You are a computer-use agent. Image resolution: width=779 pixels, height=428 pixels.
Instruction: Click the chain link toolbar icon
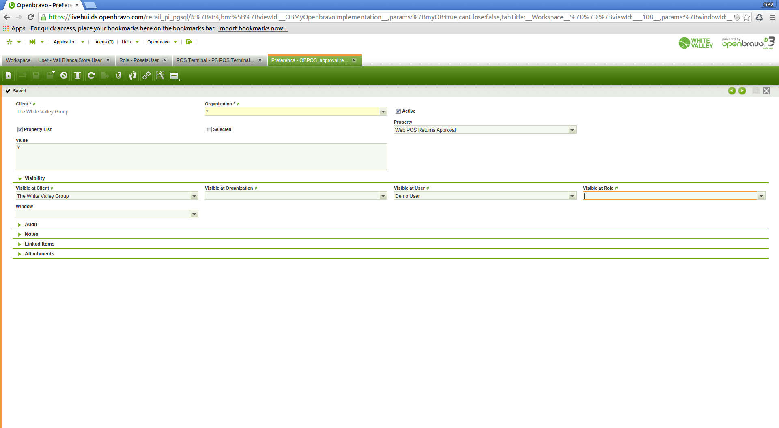(146, 75)
